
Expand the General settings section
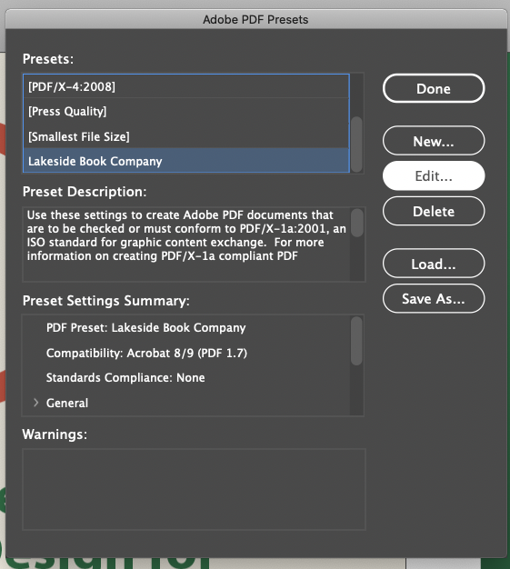35,403
